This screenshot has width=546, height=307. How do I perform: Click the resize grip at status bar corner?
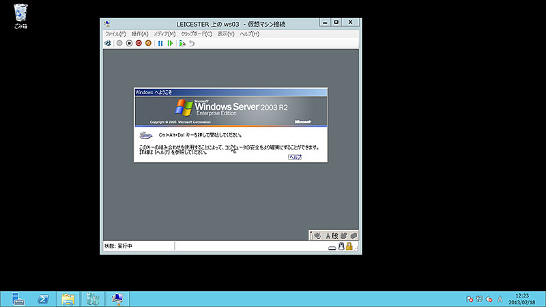click(x=356, y=248)
